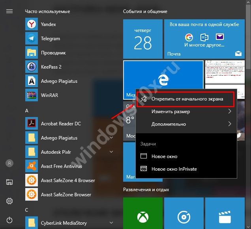Select Новое окно task
This screenshot has width=251, height=229.
186,156
